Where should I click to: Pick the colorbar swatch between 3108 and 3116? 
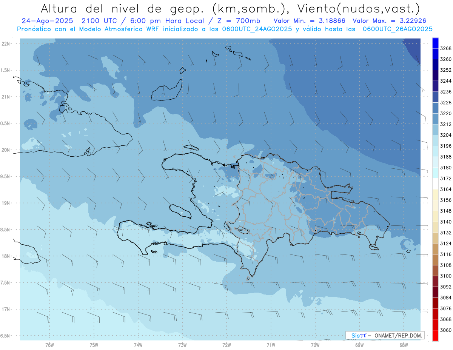[435, 260]
